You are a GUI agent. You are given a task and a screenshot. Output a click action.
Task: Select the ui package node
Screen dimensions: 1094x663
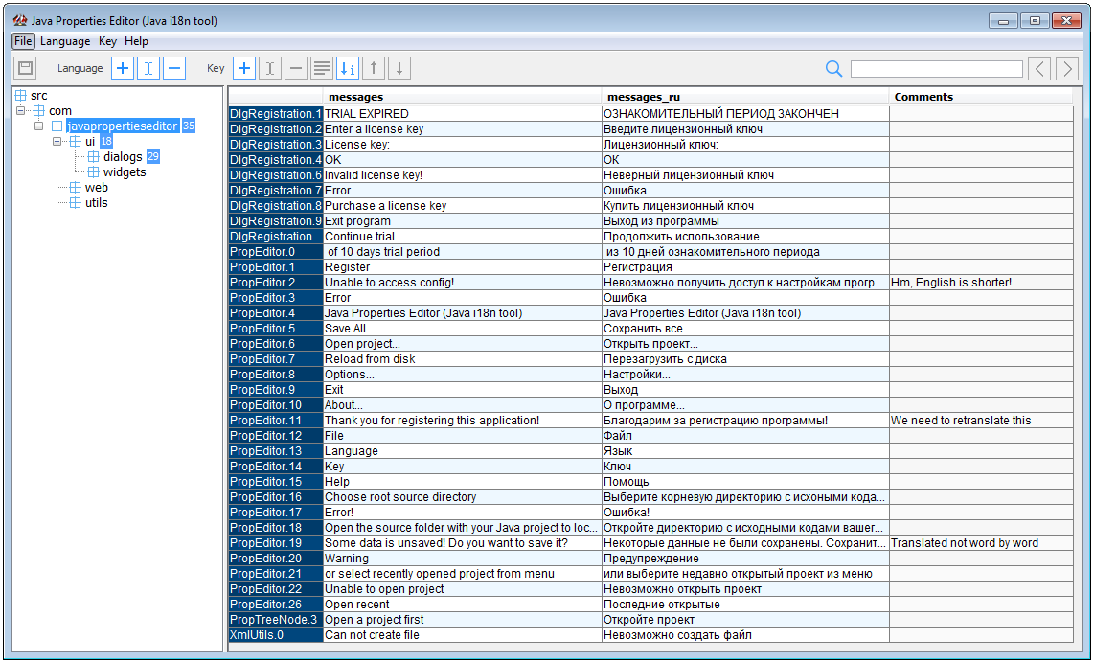(x=90, y=142)
